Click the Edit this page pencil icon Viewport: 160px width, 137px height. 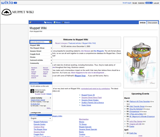coord(30,22)
